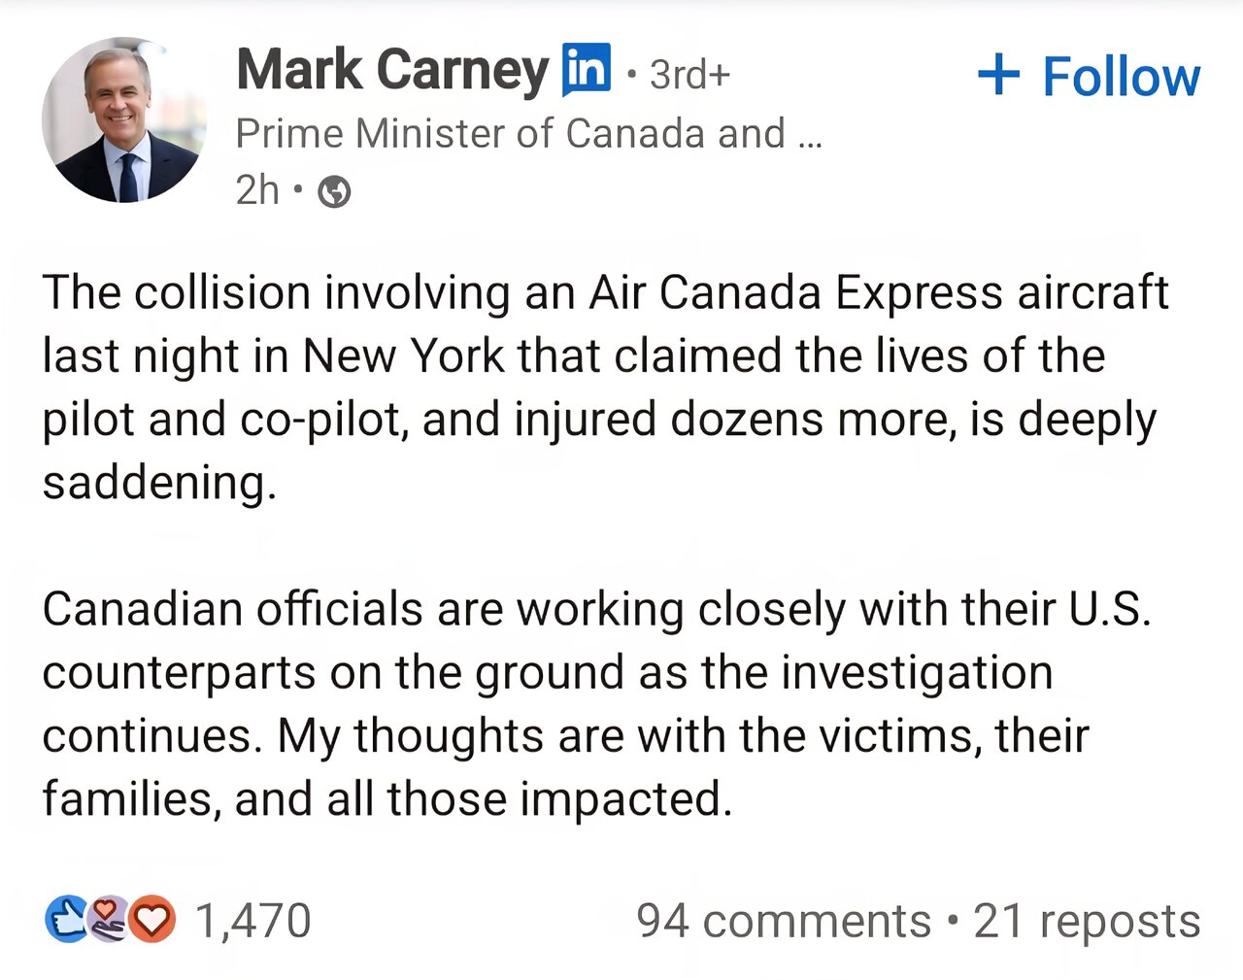
Task: Click the paragraph about Canadian officials
Action: (x=595, y=672)
